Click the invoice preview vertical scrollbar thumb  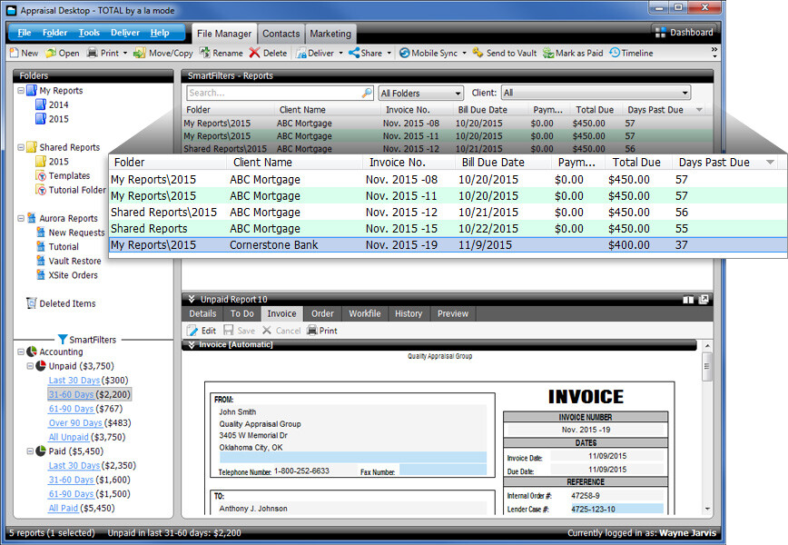pyautogui.click(x=707, y=367)
